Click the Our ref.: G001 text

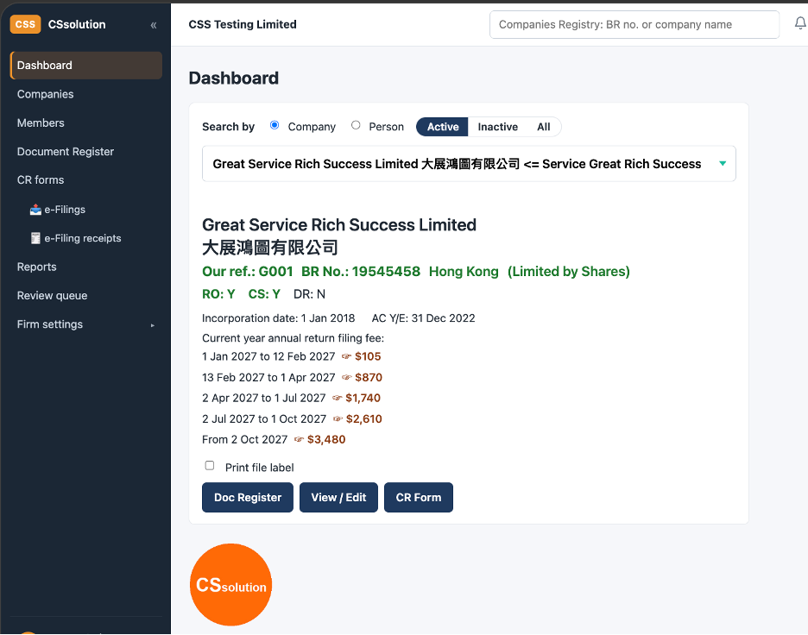coord(248,272)
